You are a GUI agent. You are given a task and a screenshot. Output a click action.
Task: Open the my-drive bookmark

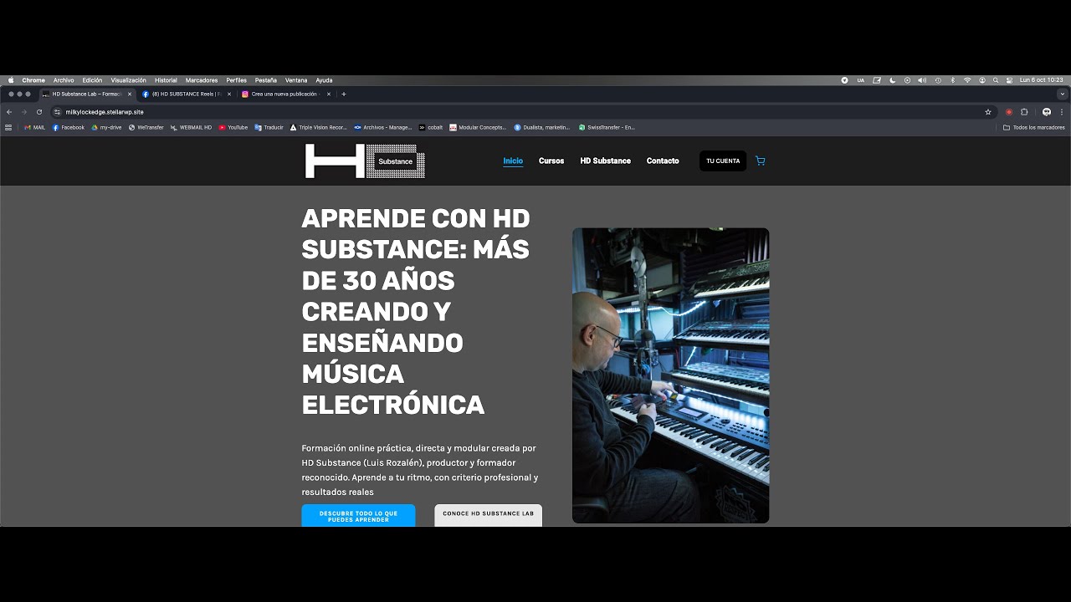click(106, 127)
